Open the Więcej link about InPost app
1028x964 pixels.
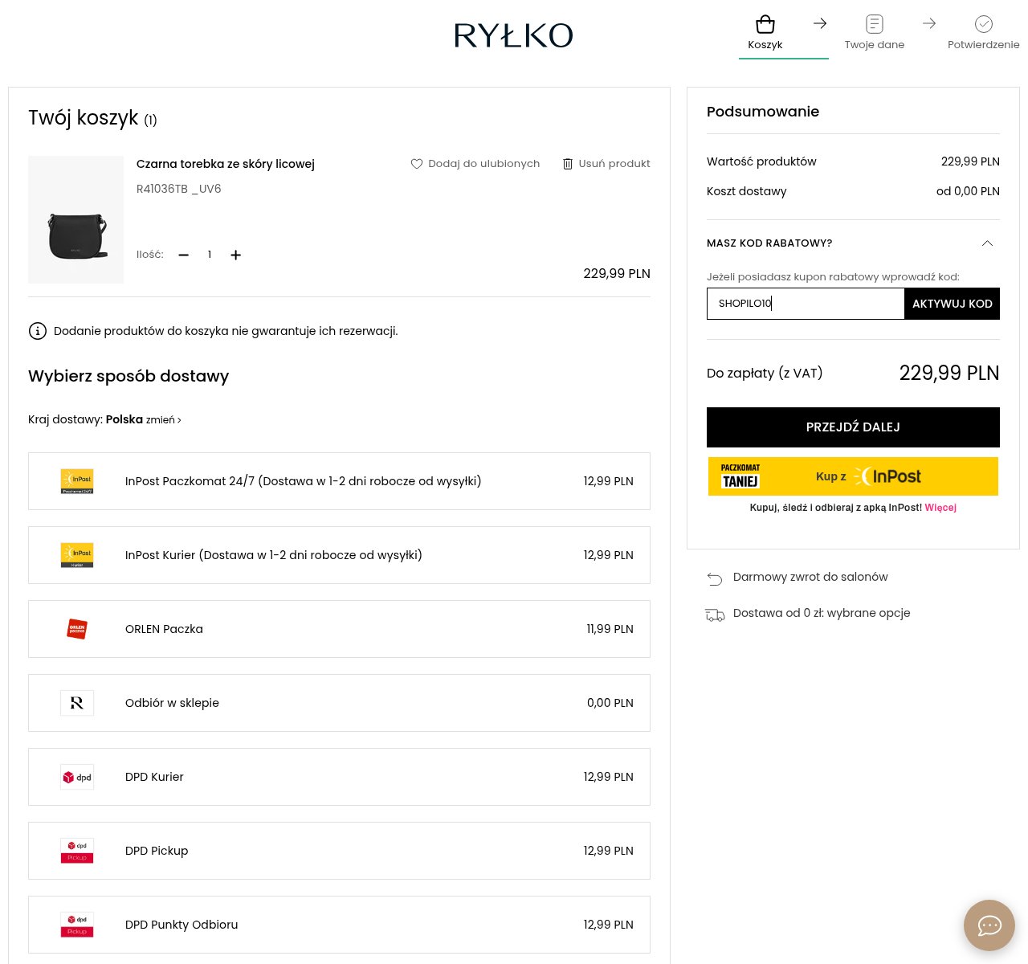tap(940, 508)
